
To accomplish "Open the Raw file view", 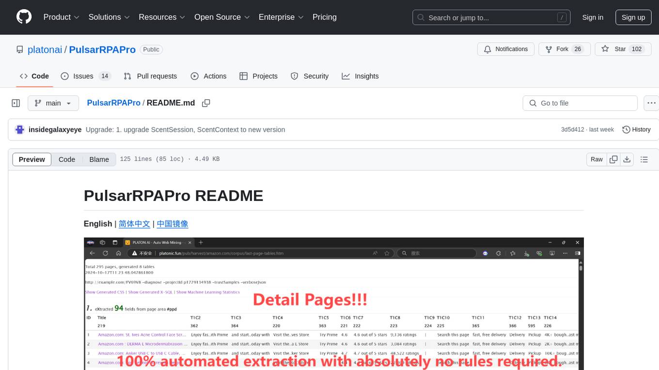I will point(596,159).
